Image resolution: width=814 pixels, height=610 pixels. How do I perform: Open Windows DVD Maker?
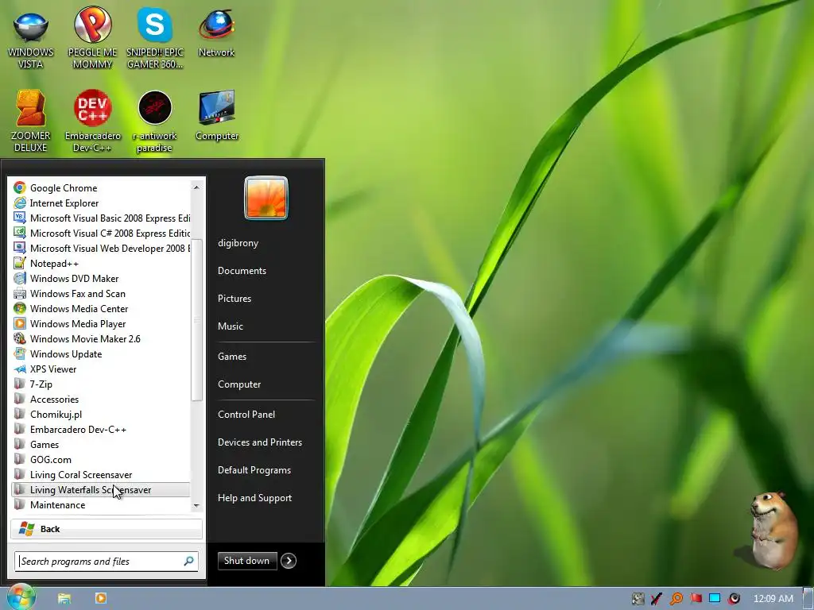point(101,278)
